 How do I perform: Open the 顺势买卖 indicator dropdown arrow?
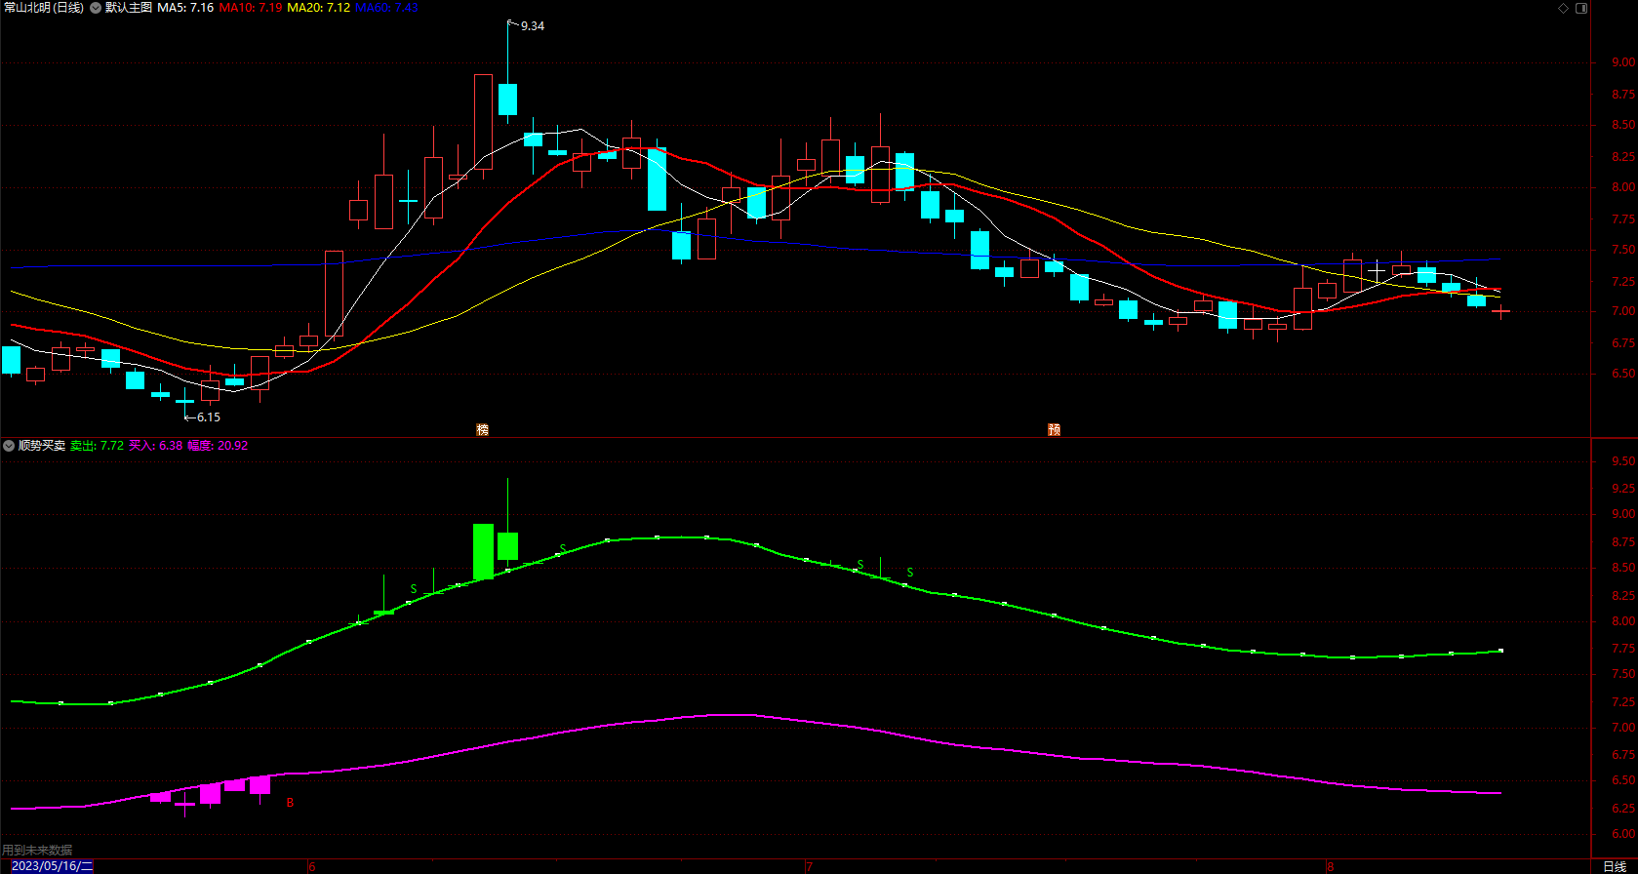9,446
